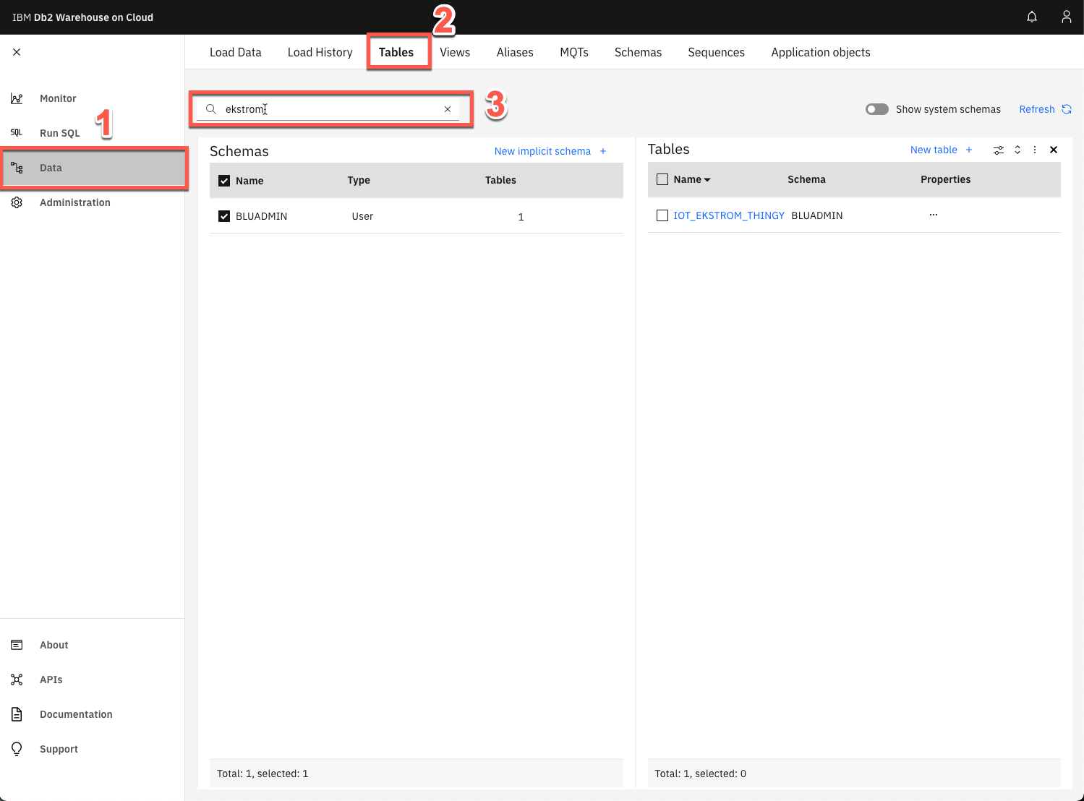1084x801 pixels.
Task: Clear the search field with the X
Action: (448, 109)
